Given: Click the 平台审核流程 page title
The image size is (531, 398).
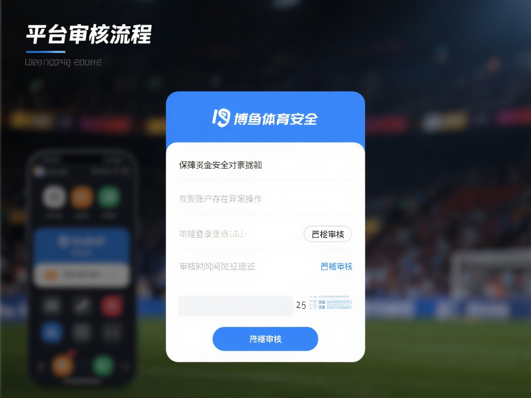Looking at the screenshot, I should click(89, 34).
